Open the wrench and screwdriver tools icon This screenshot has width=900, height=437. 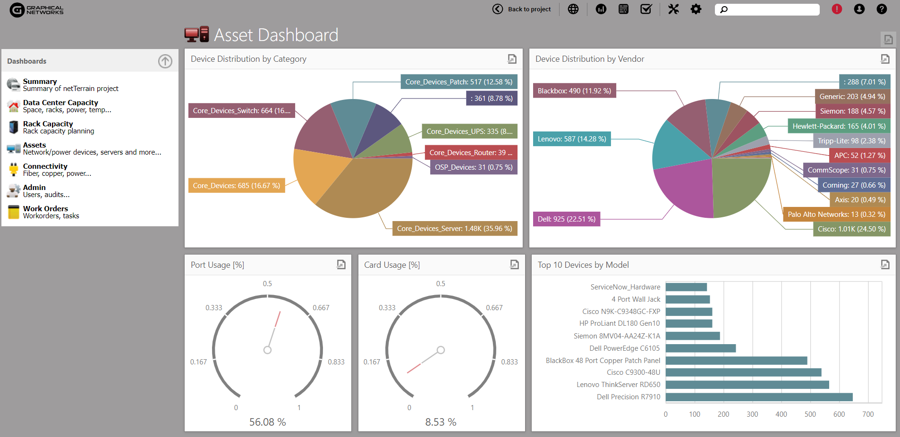(673, 9)
